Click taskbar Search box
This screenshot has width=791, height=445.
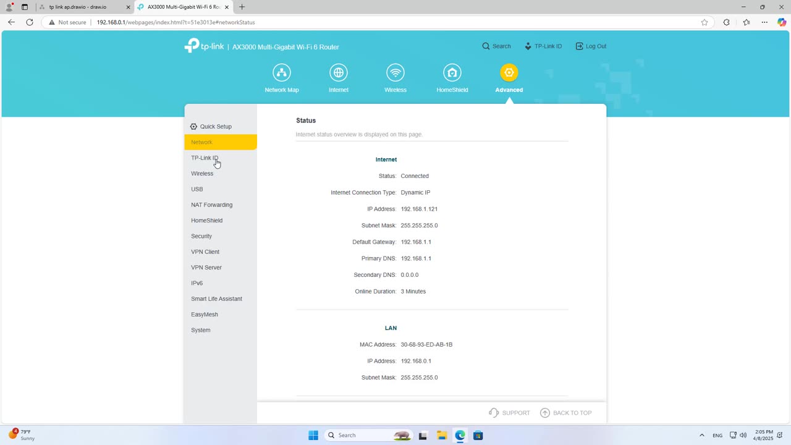point(368,435)
